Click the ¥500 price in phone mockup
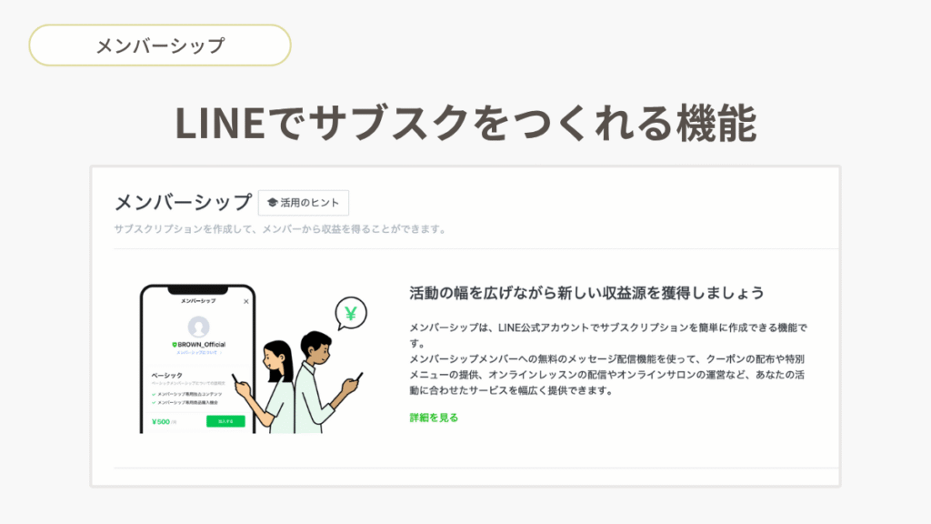 [161, 422]
